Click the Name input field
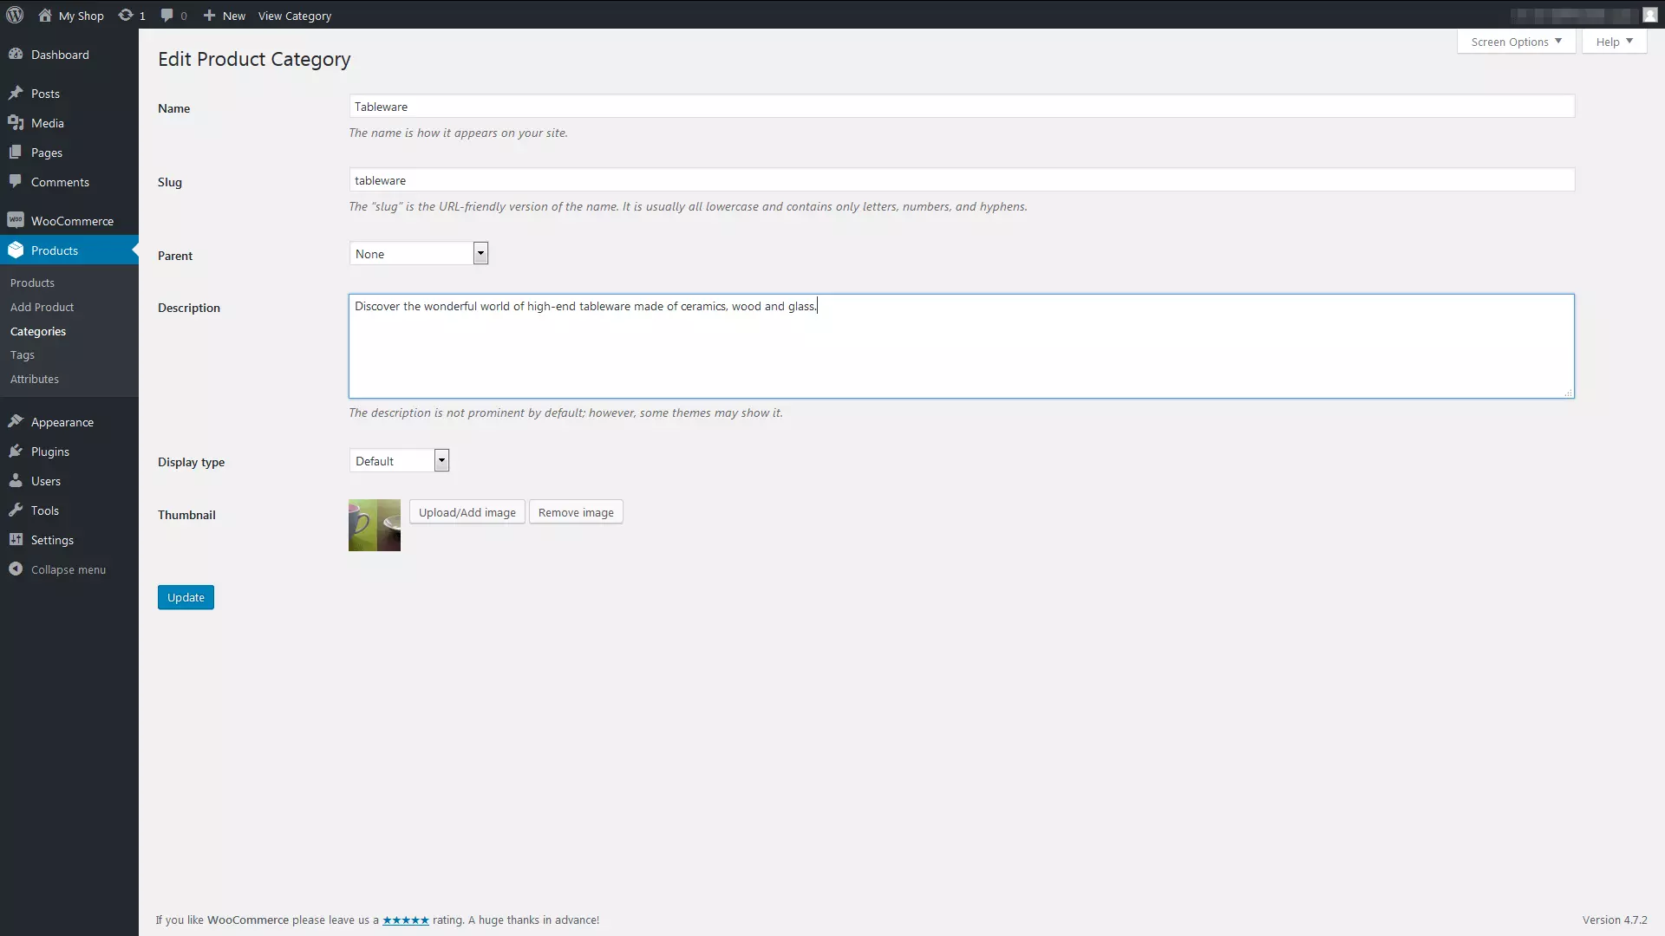 [x=962, y=106]
